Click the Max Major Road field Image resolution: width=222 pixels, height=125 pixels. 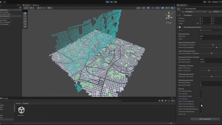[x=211, y=59]
